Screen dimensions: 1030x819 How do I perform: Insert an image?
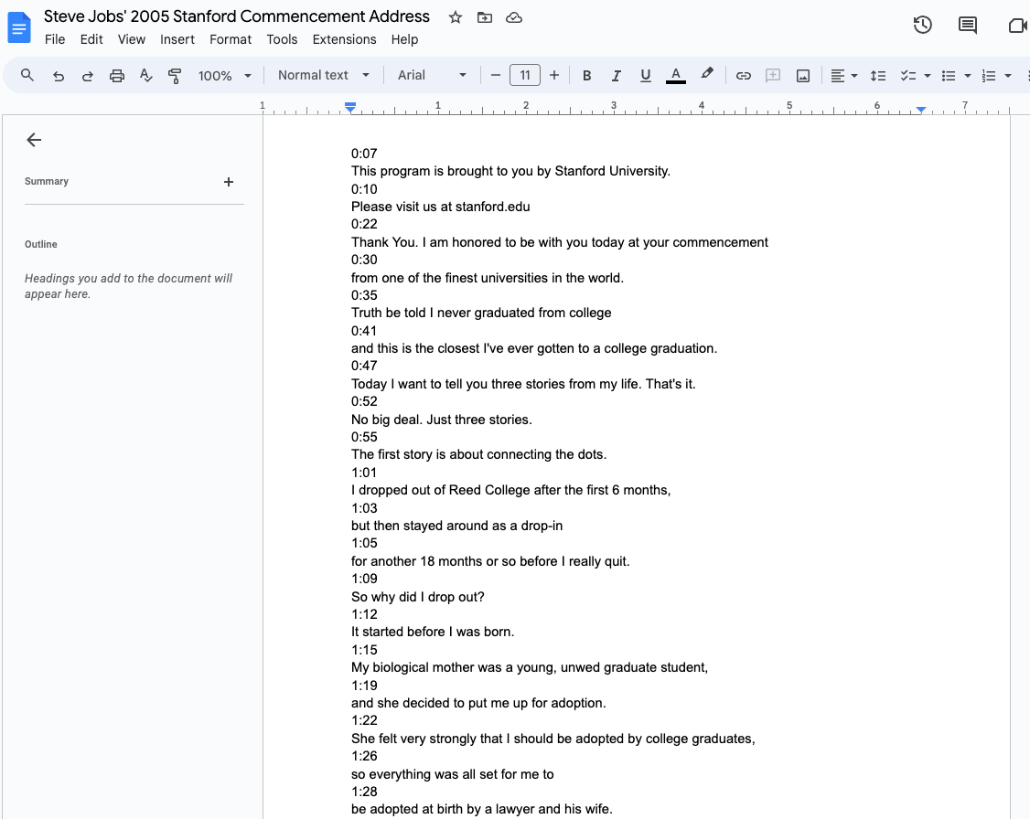coord(803,76)
